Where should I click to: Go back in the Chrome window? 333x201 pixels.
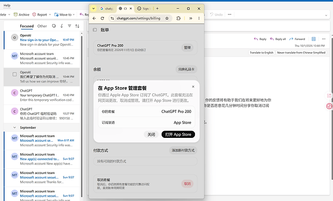(94, 18)
